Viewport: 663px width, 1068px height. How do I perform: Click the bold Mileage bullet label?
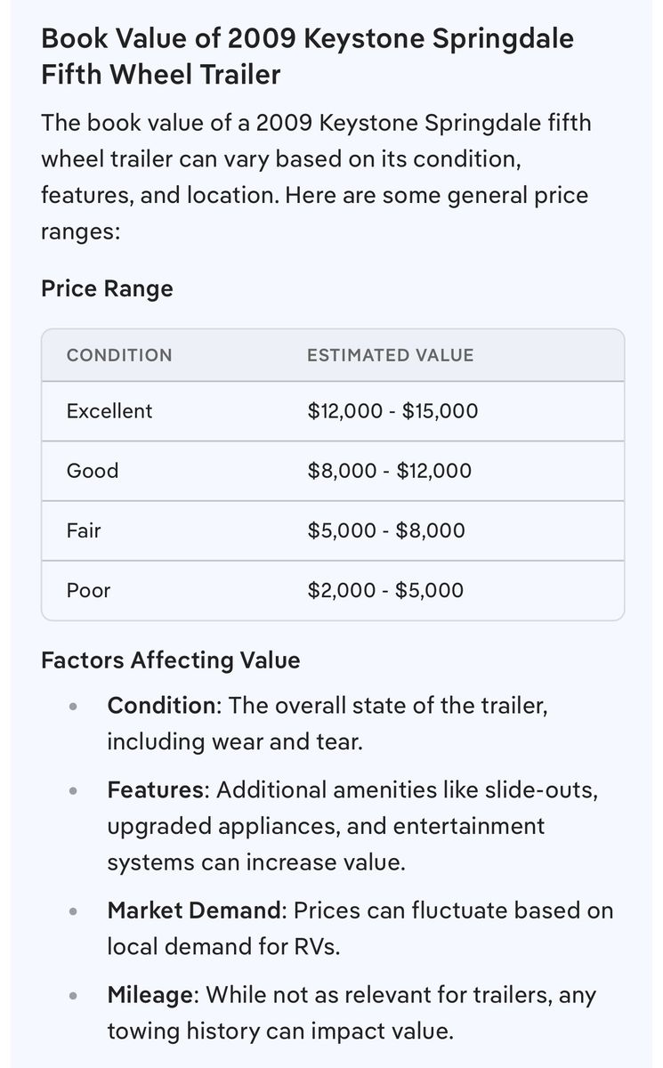[x=150, y=994]
